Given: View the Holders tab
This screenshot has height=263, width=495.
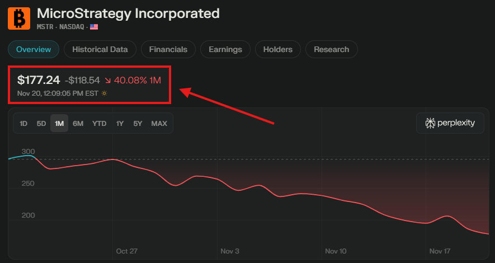Looking at the screenshot, I should (x=277, y=49).
